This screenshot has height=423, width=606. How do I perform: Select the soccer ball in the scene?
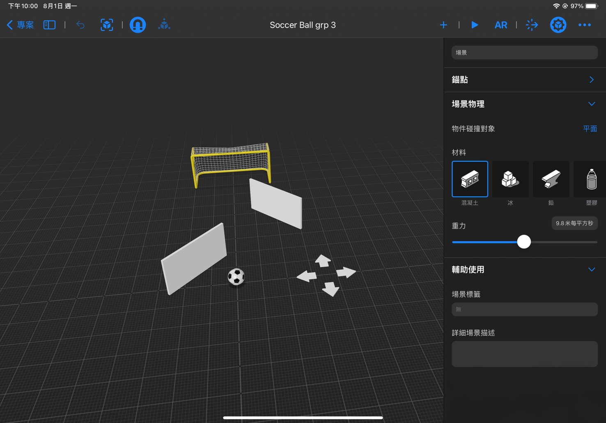click(236, 277)
